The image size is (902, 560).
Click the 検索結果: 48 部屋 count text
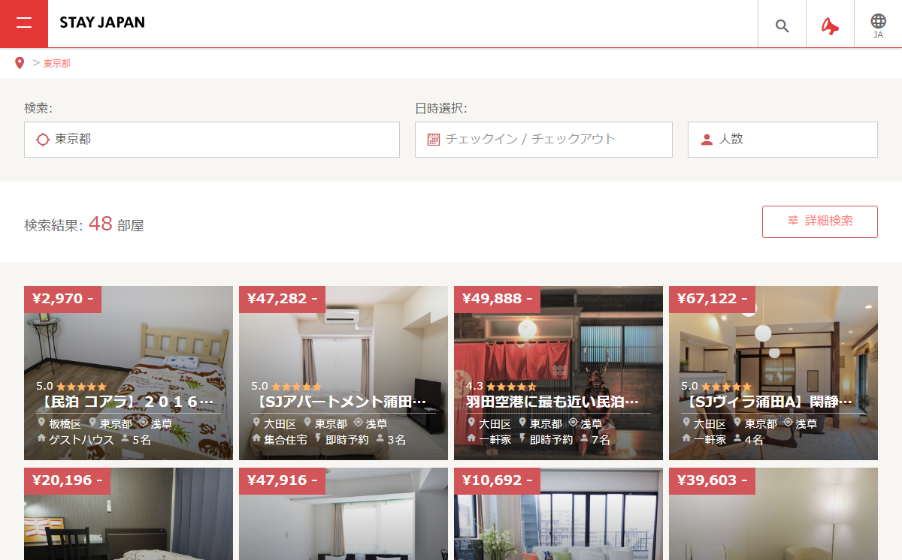pos(84,224)
